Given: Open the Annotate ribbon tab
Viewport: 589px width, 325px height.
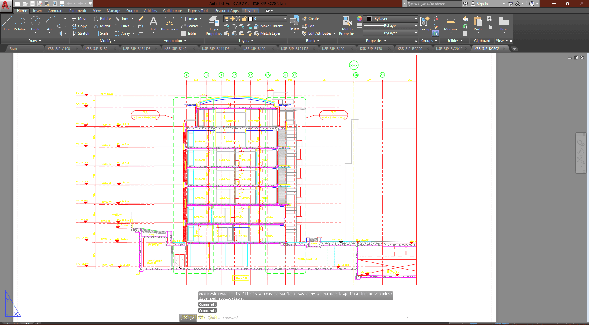Looking at the screenshot, I should tap(56, 11).
